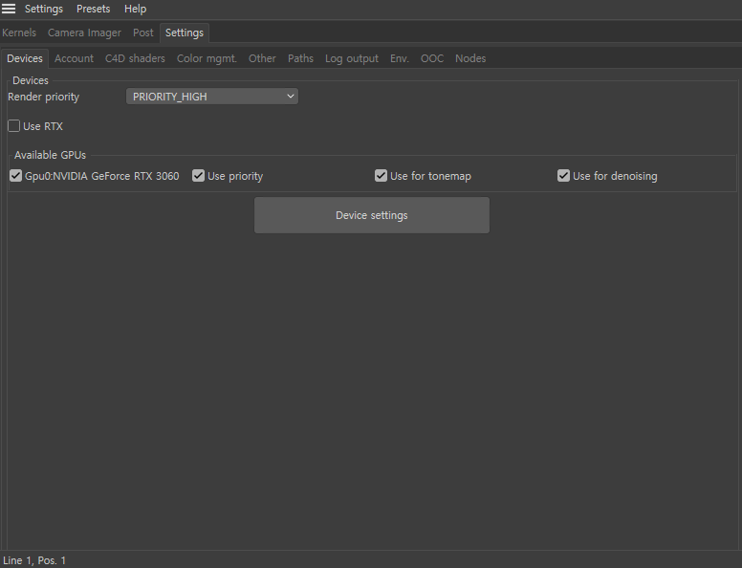Open the Help menu
The image size is (742, 568).
click(x=136, y=9)
